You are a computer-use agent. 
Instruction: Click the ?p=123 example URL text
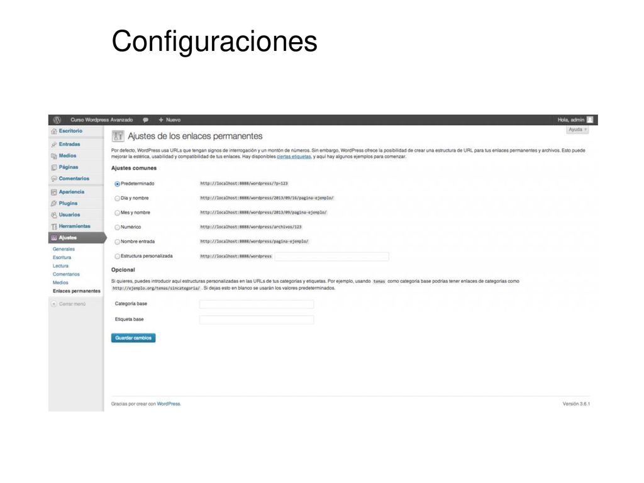pos(244,184)
